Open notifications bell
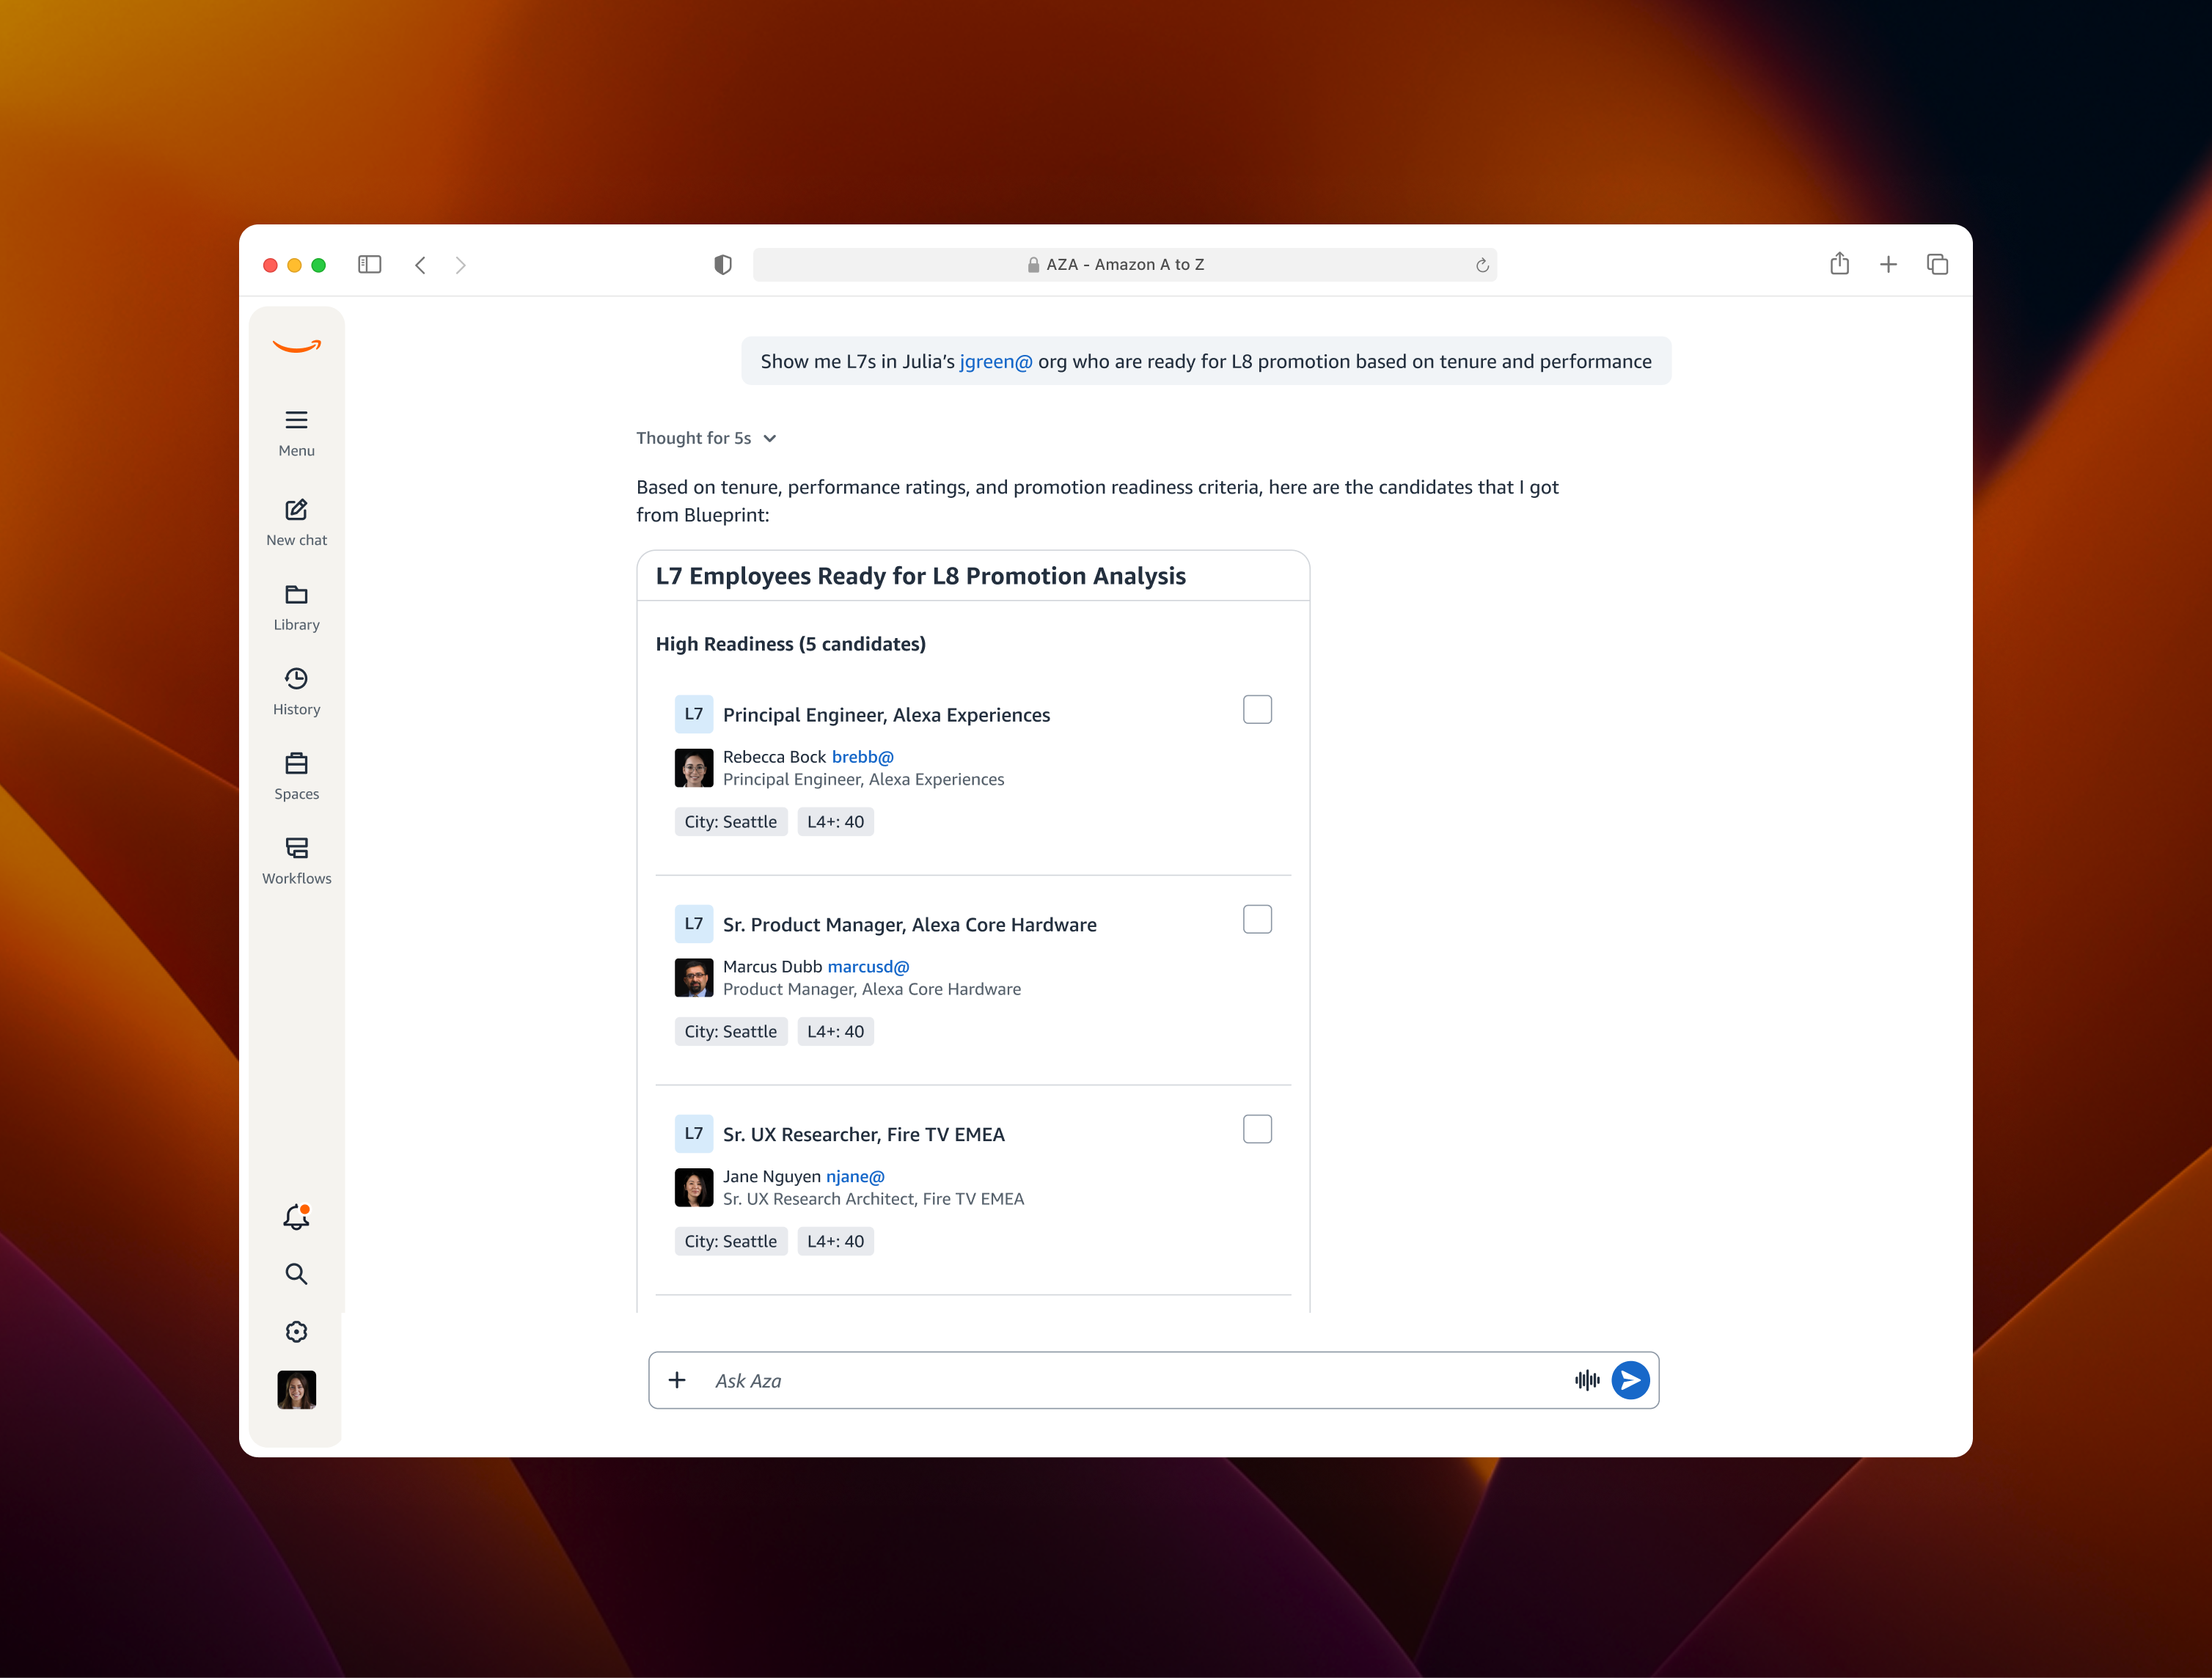This screenshot has width=2212, height=1678. pyautogui.click(x=296, y=1216)
